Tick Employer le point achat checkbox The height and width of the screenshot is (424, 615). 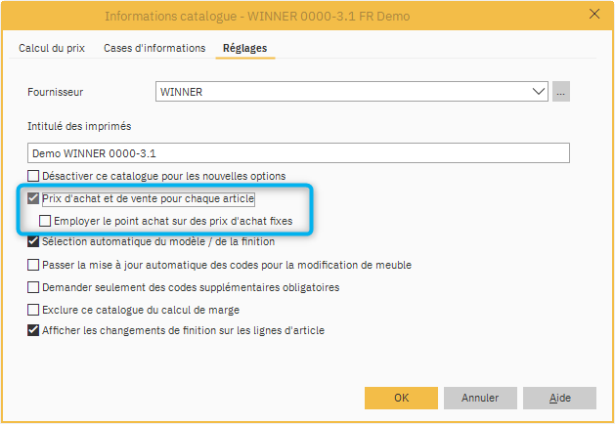(45, 221)
